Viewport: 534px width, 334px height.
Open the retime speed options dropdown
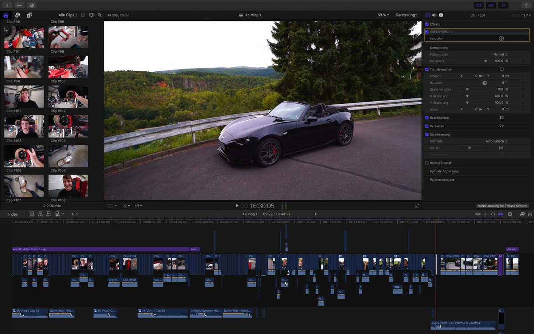click(x=138, y=206)
